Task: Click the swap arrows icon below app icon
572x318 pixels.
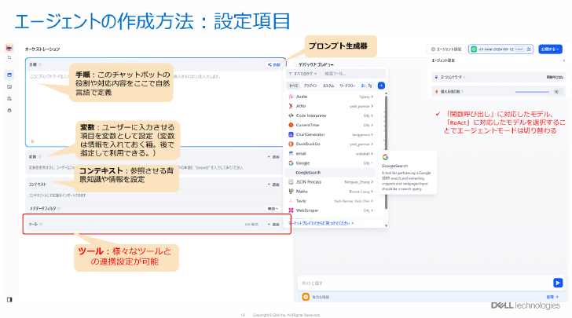Action: pos(9,57)
